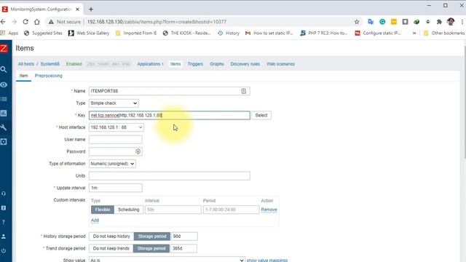Click the Grammarly extension icon
Screen dimensions: 466x262
[382, 22]
